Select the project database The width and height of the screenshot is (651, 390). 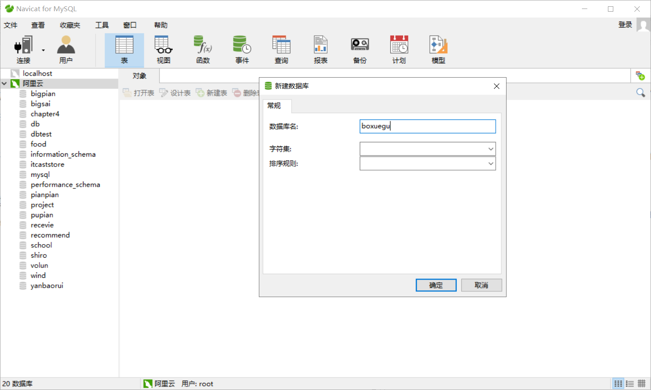click(42, 205)
